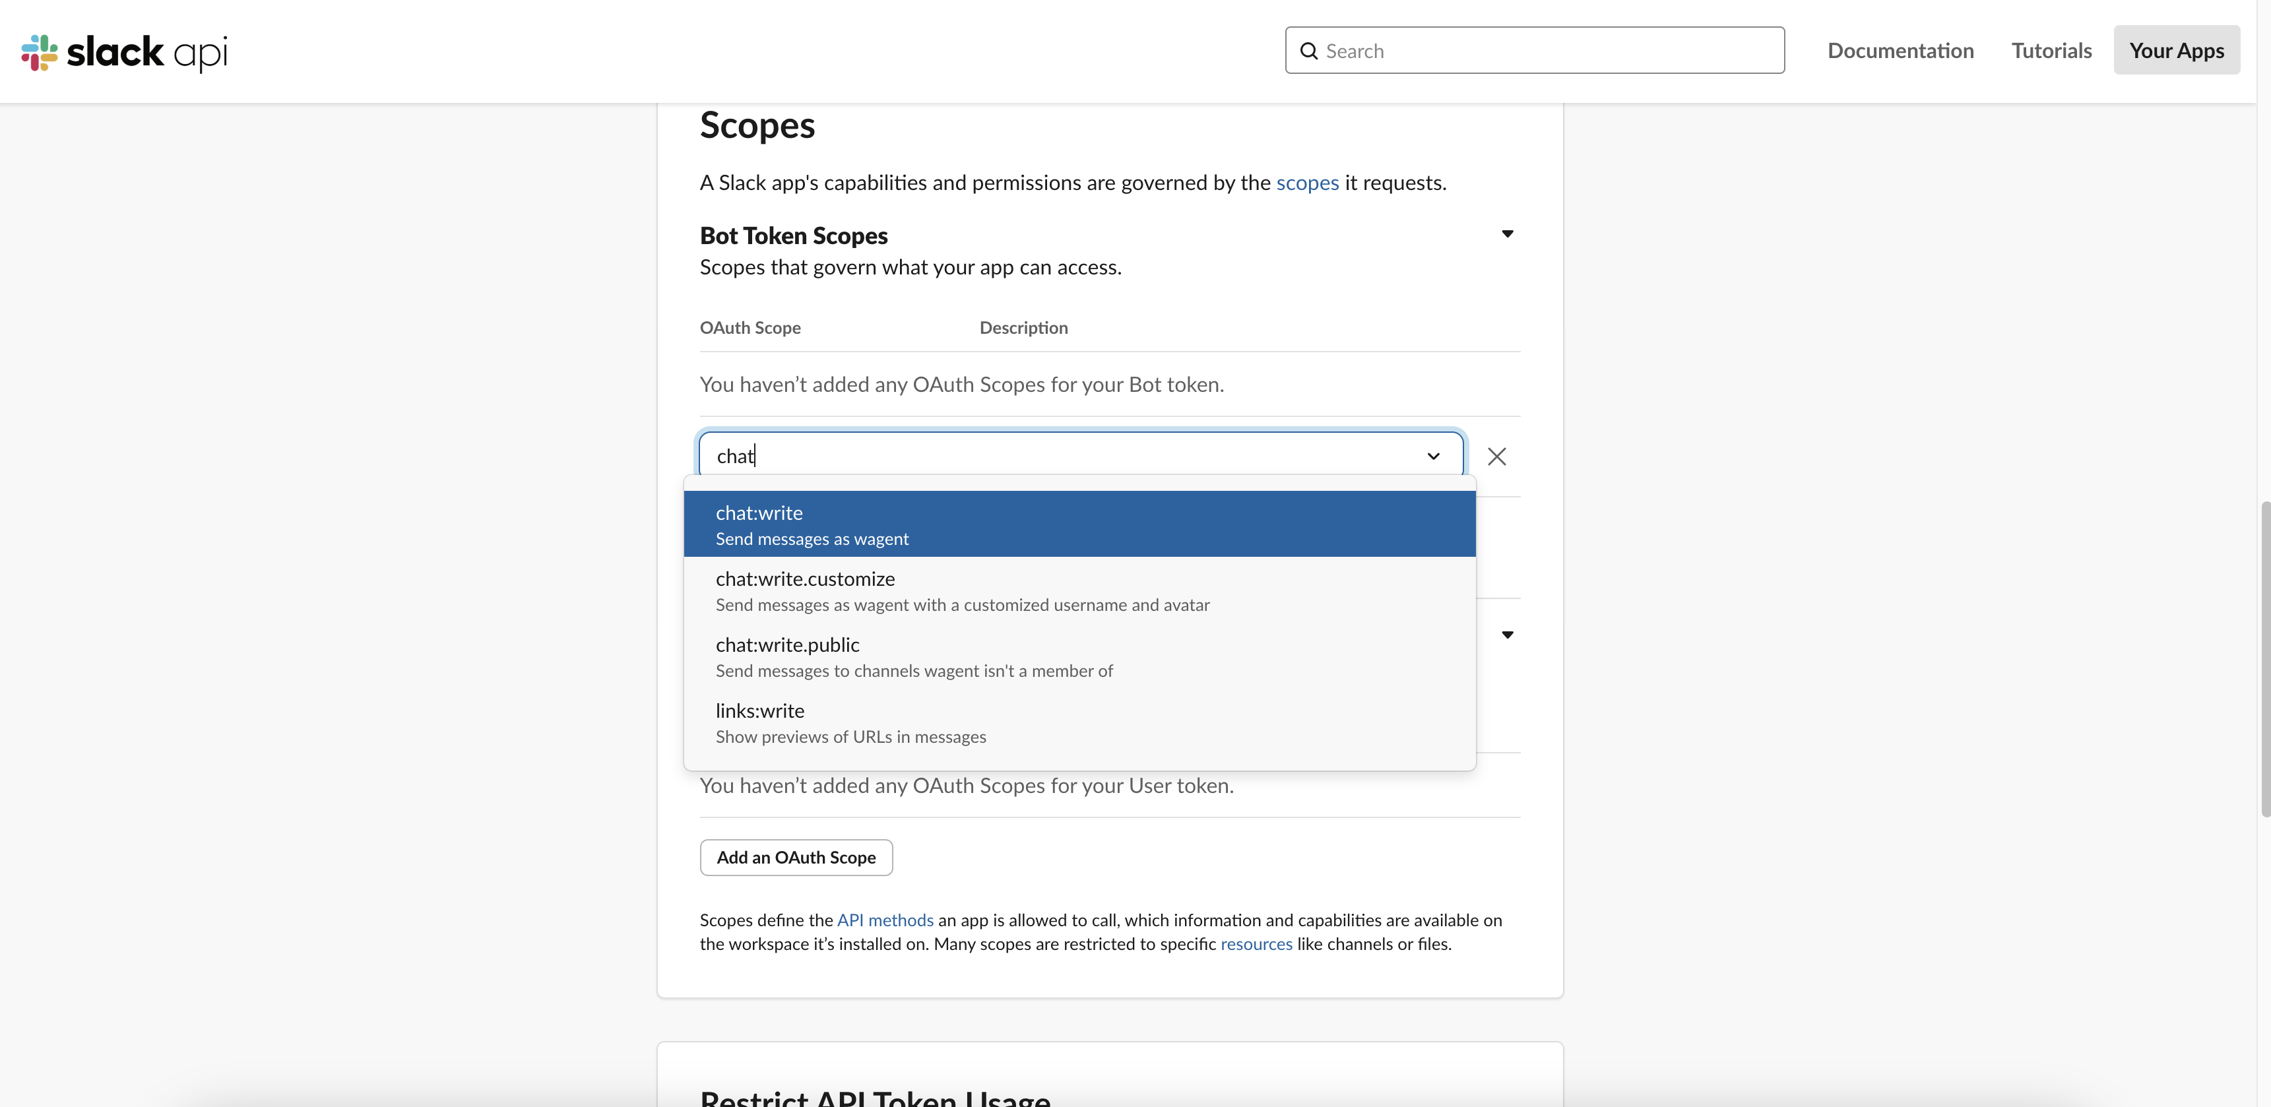Click the page vertical scrollbar
This screenshot has width=2271, height=1107.
(x=2263, y=659)
